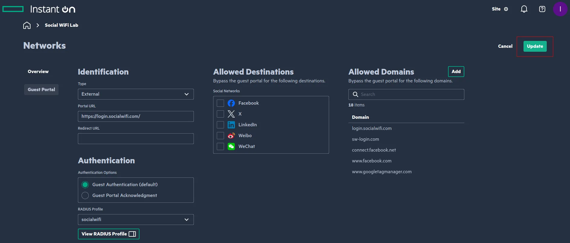This screenshot has width=570, height=243.
Task: Open the notifications bell
Action: tap(524, 9)
